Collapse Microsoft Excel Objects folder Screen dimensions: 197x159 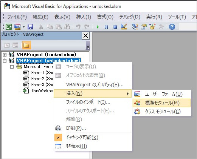point(12,67)
